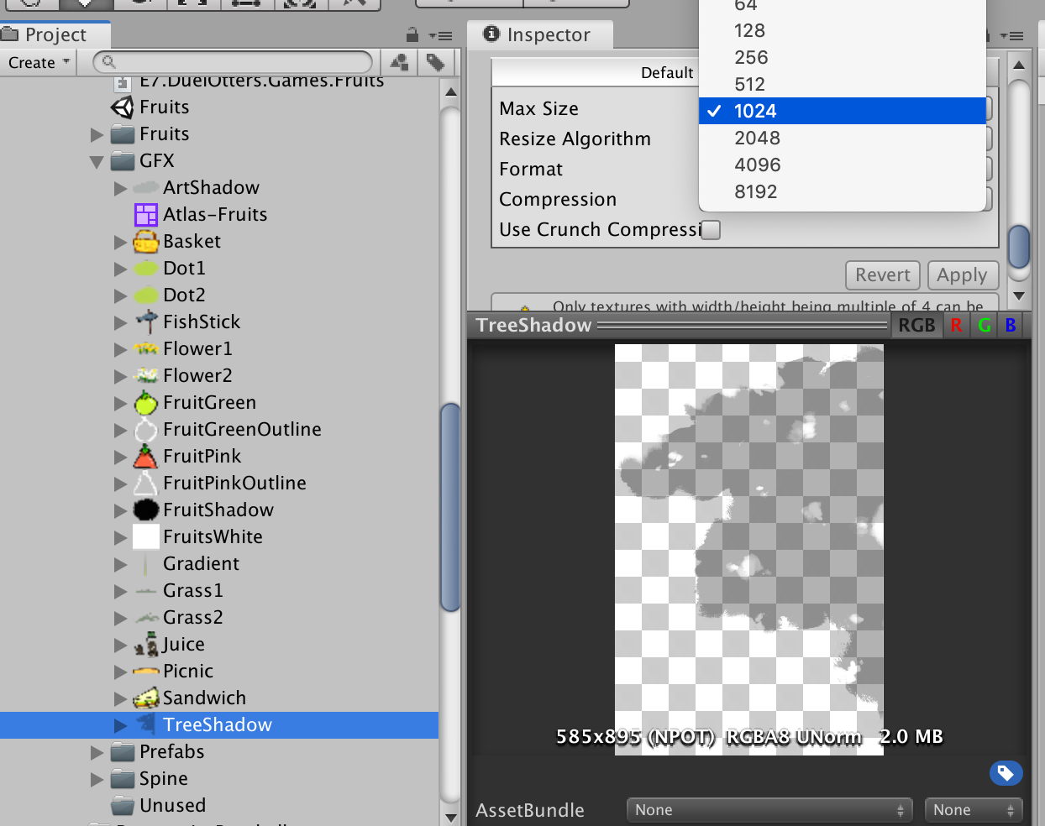Switch to the Project tab

pyautogui.click(x=55, y=35)
